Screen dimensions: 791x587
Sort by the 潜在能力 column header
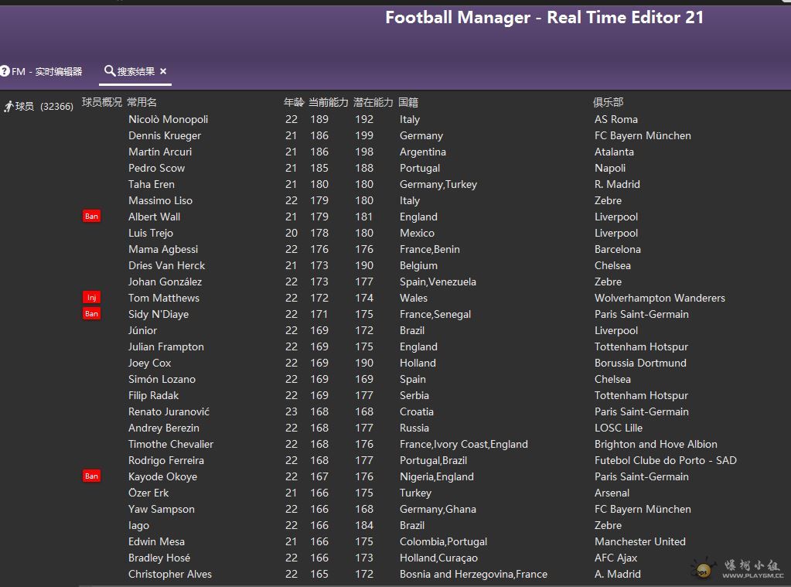373,102
